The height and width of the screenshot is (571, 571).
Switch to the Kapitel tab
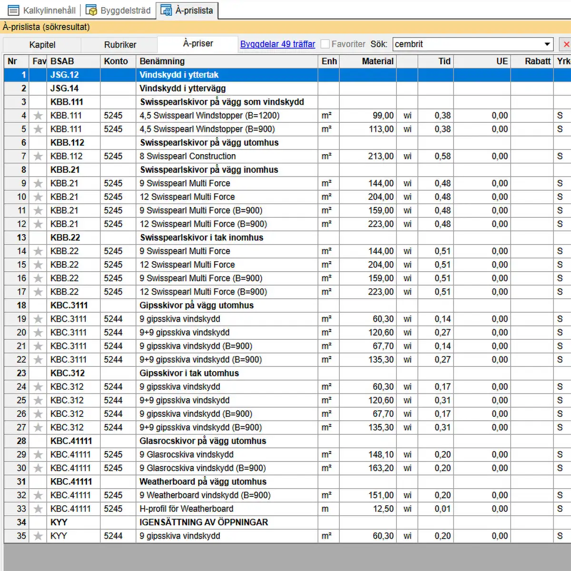(42, 45)
